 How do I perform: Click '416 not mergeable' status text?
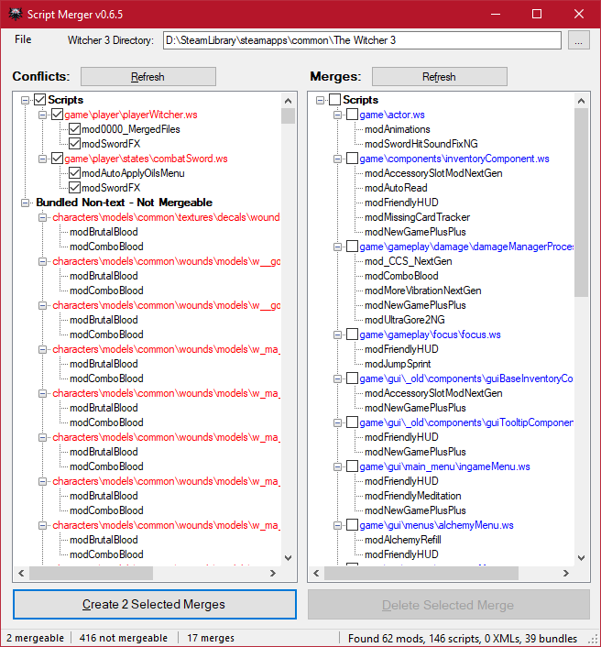click(124, 638)
